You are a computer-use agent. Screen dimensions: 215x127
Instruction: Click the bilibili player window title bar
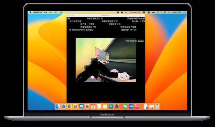106,16
